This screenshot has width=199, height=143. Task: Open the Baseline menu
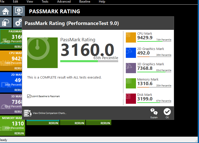[85, 2]
